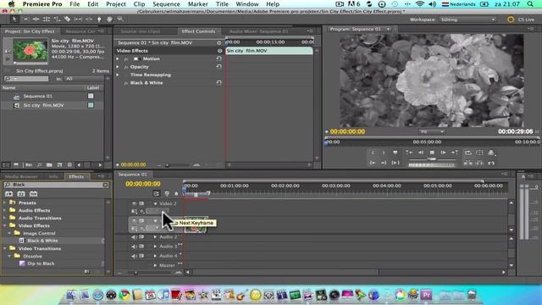The height and width of the screenshot is (305, 542).
Task: Click the Snap icon in timeline header
Action: point(156,194)
